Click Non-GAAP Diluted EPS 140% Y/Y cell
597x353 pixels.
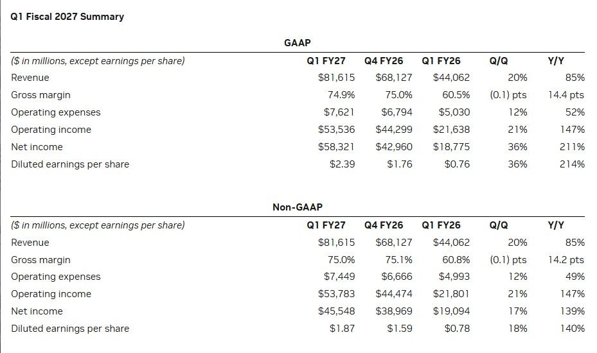point(572,329)
